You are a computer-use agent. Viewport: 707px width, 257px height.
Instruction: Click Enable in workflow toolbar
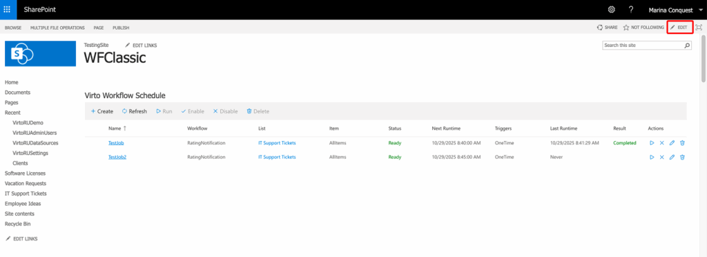193,111
